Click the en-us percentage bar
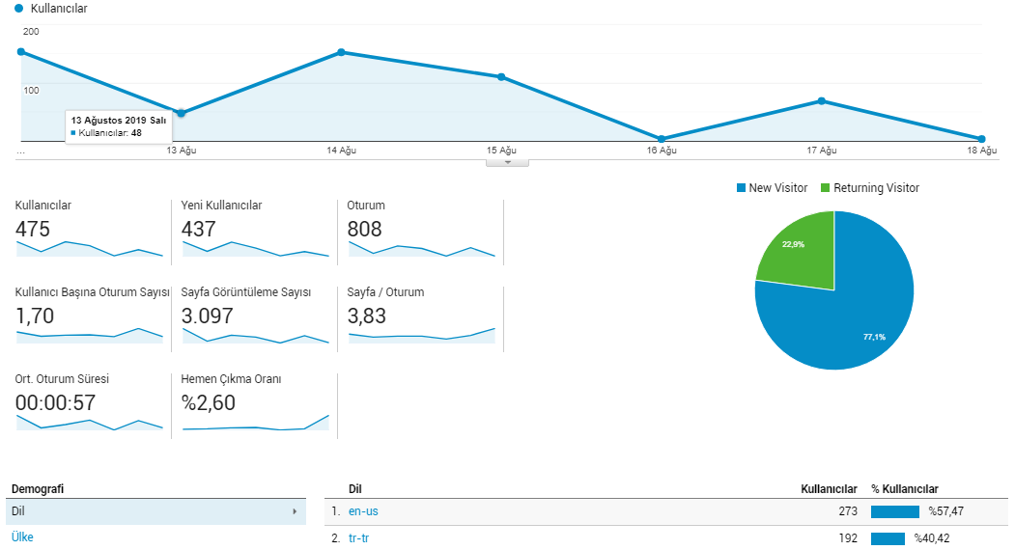The width and height of the screenshot is (1015, 550). (895, 511)
